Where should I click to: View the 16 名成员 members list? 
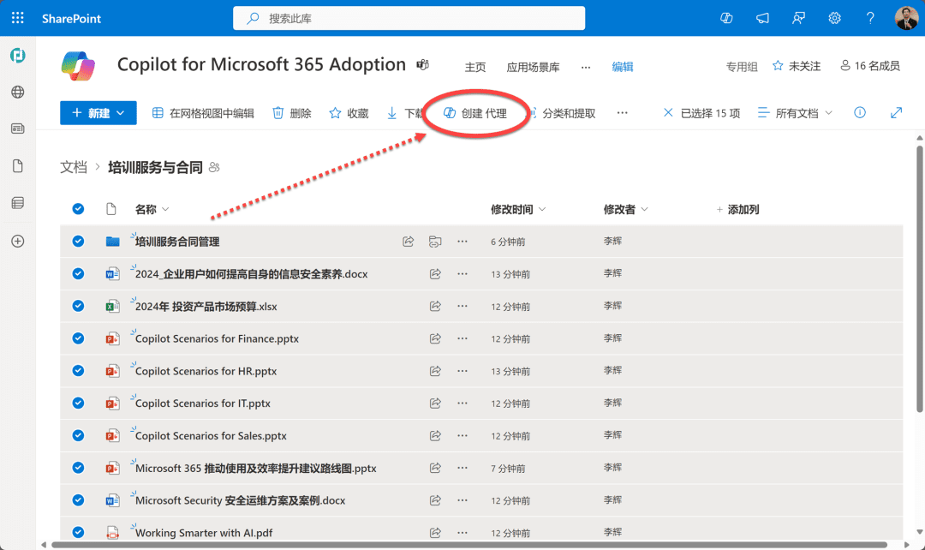pyautogui.click(x=870, y=66)
